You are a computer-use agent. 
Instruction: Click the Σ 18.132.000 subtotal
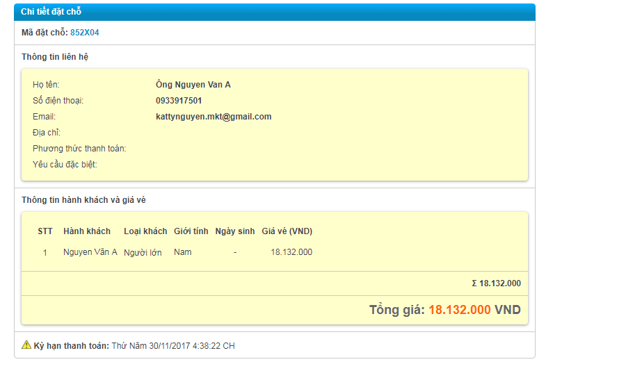(x=496, y=283)
